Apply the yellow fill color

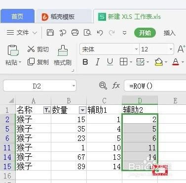pos(159,62)
